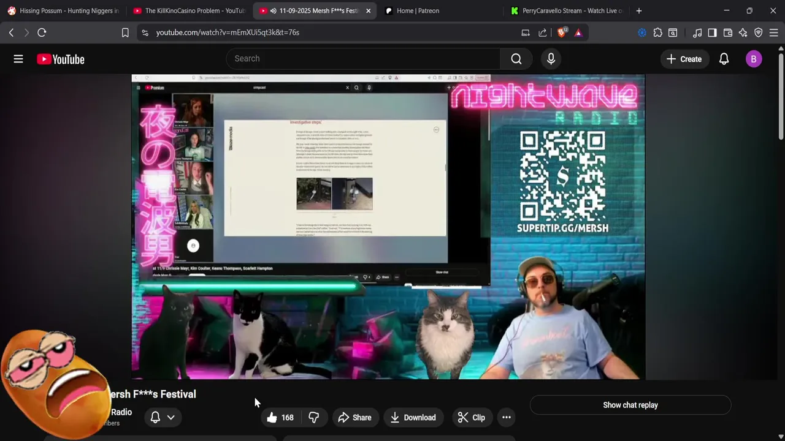The image size is (785, 441).
Task: Open the Brave VPN shield icon
Action: point(759,32)
